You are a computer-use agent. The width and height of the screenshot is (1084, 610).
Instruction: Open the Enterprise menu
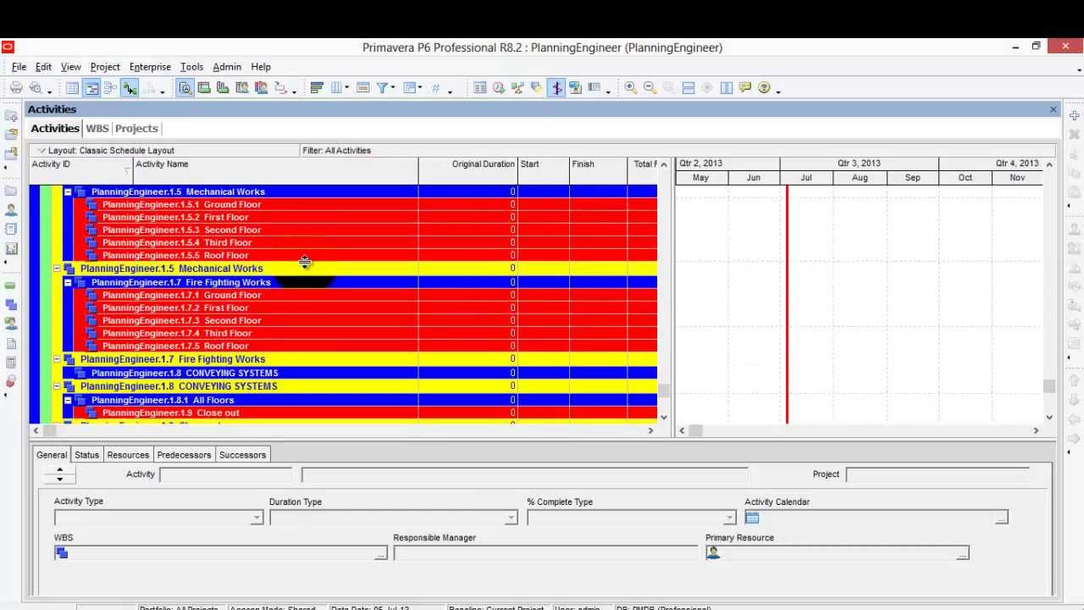click(150, 67)
